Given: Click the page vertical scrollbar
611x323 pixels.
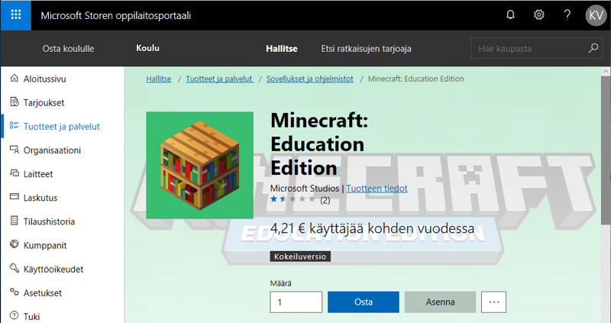Looking at the screenshot, I should tap(606, 150).
